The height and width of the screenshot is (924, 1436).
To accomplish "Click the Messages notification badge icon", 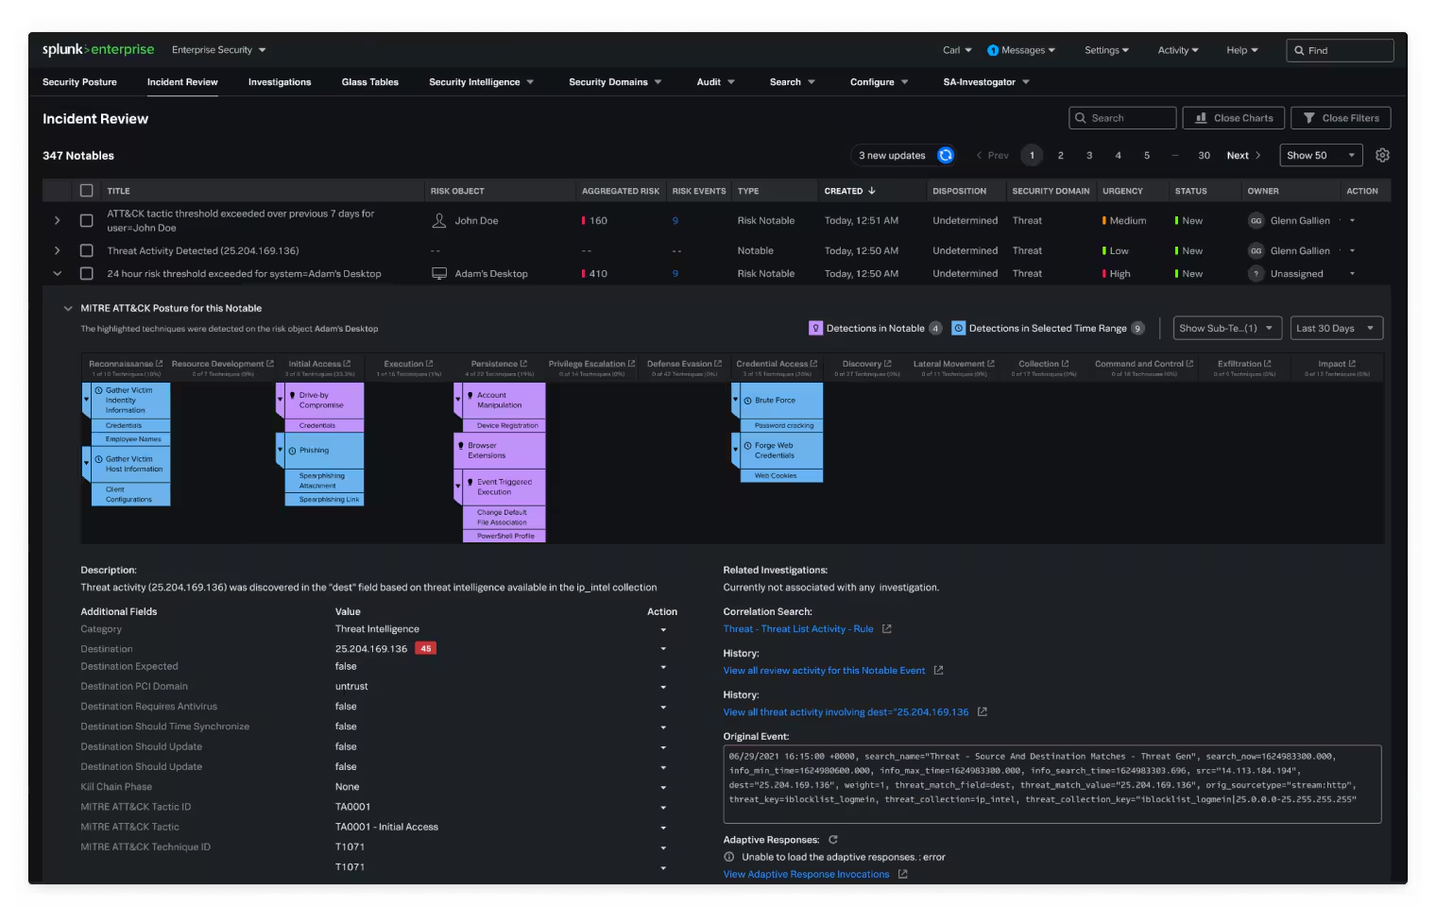I will pos(993,50).
